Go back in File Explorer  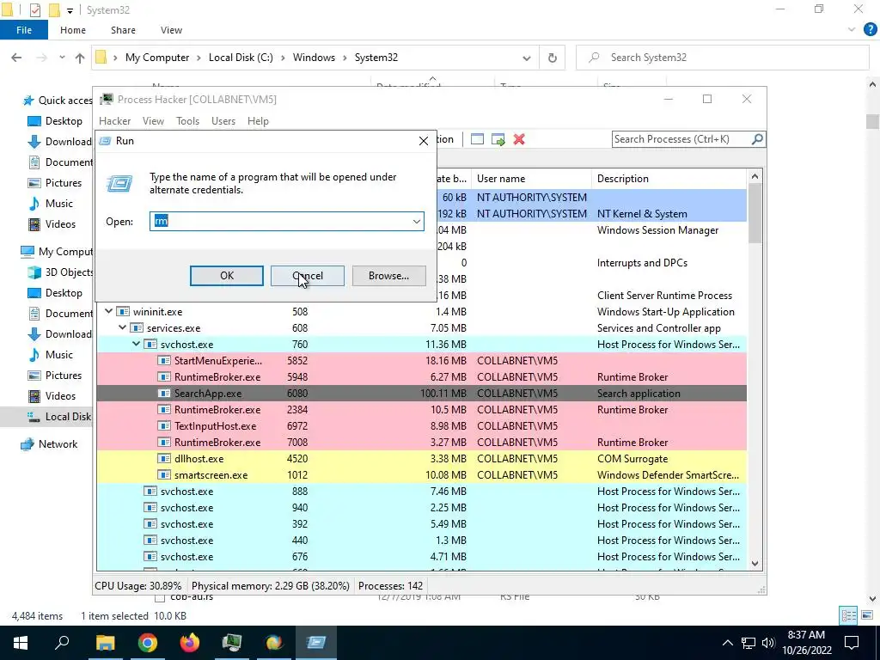tap(16, 58)
